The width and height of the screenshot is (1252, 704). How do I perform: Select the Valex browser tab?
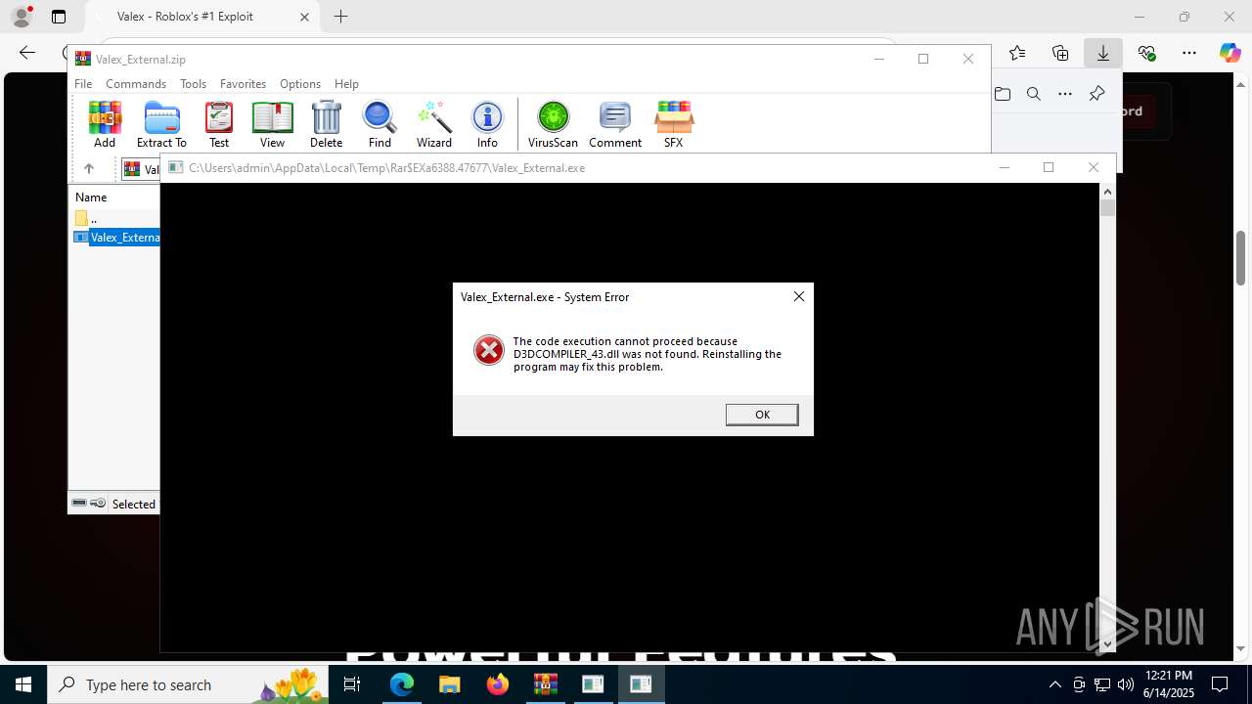tap(201, 17)
